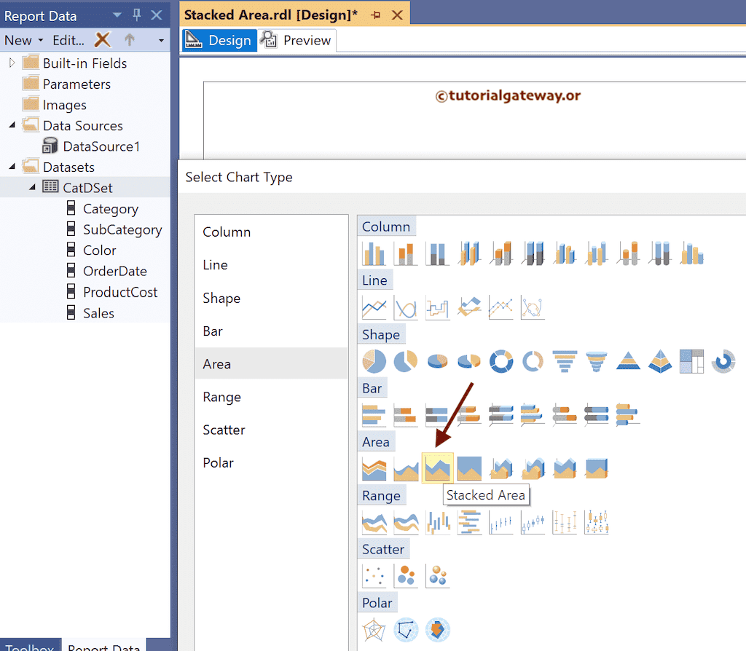This screenshot has width=746, height=651.
Task: Click the Edit button in Report Data
Action: tap(68, 41)
